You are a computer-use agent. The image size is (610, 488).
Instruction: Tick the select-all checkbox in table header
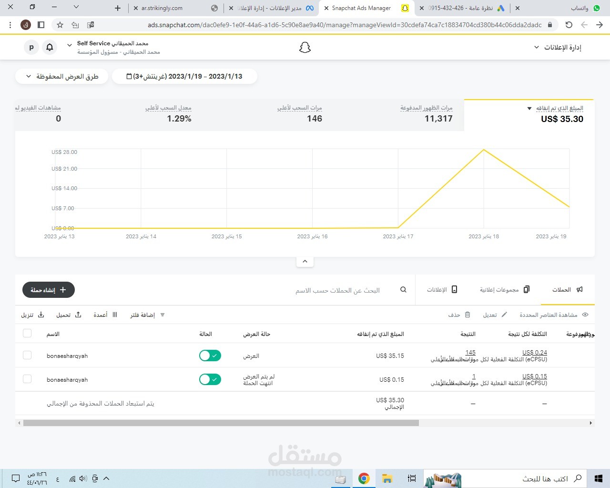(27, 333)
